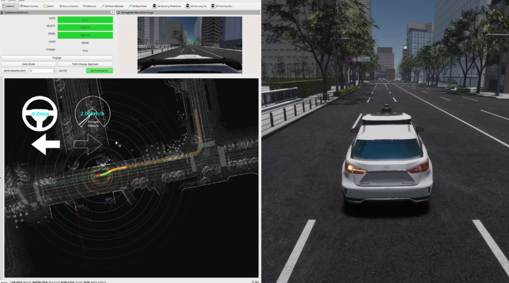Select the 2D Pose Estimate tool
The width and height of the screenshot is (509, 283).
(112, 6)
